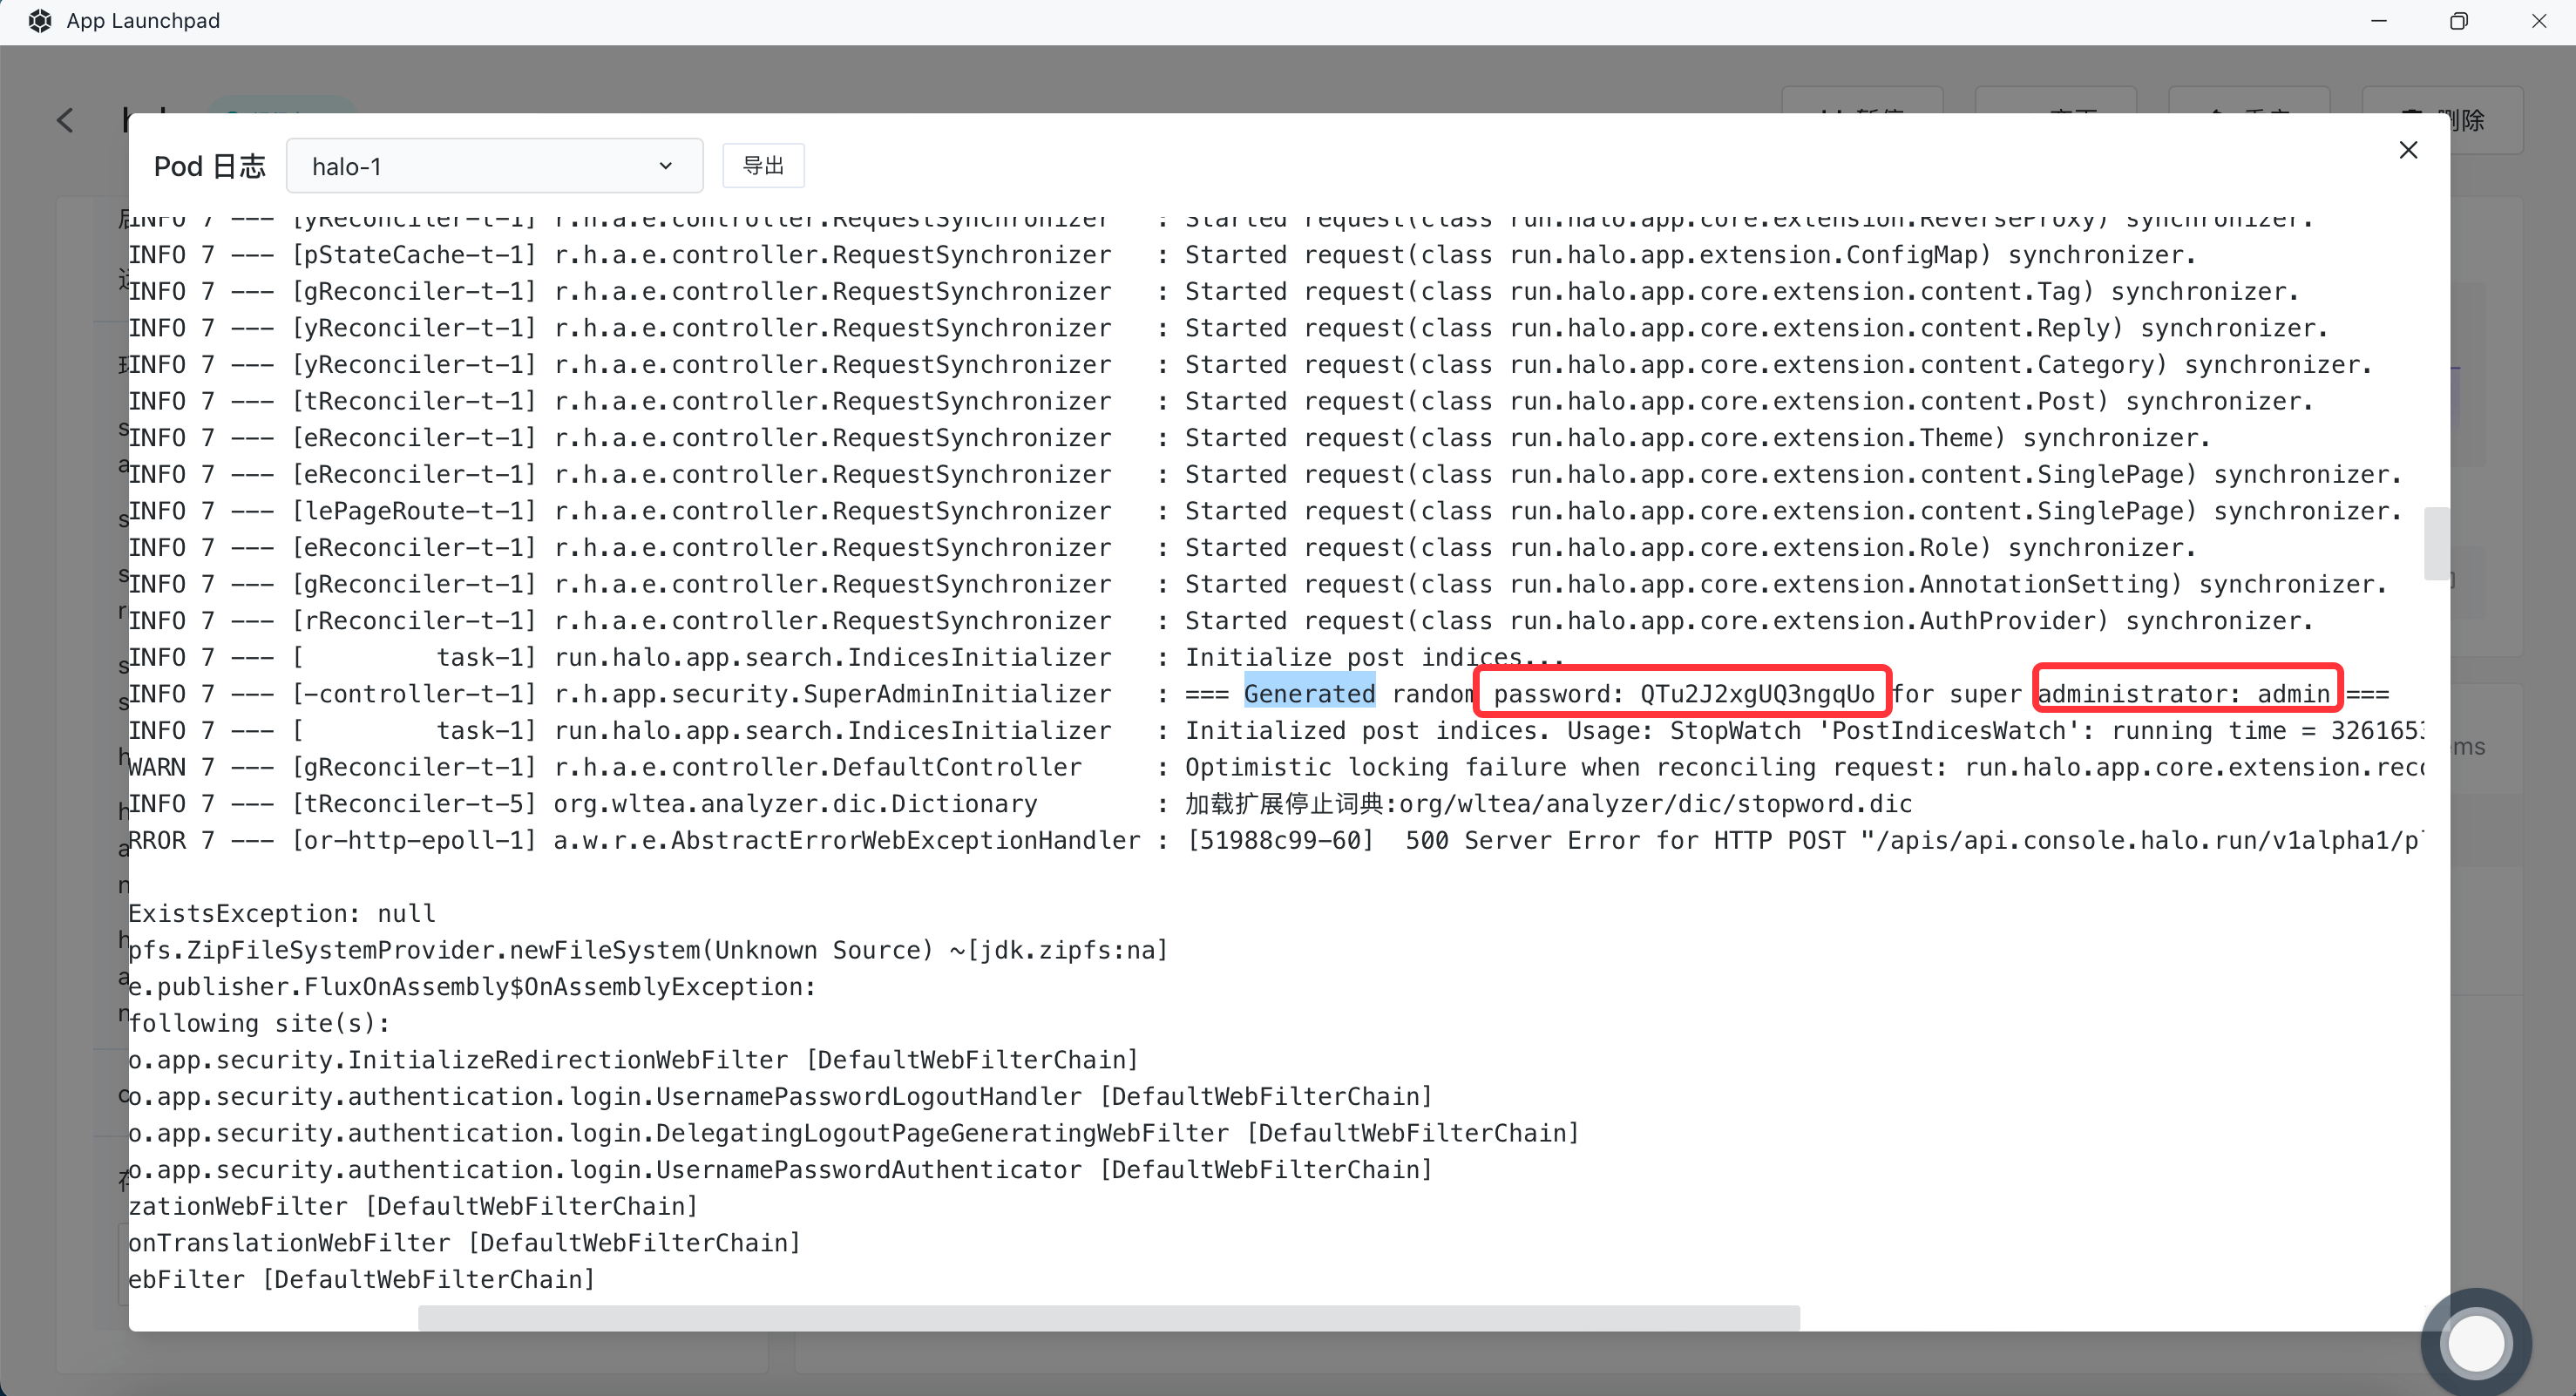Click the 导出 export button
The height and width of the screenshot is (1396, 2576).
click(x=763, y=166)
